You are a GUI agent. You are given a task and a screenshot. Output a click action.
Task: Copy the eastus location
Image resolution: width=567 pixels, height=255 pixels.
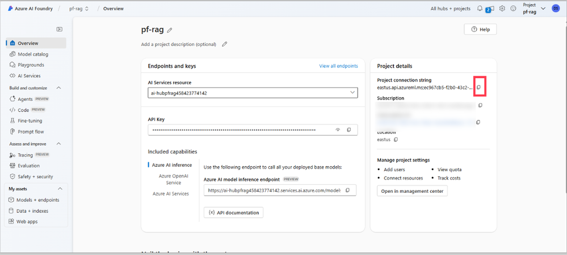pos(396,140)
